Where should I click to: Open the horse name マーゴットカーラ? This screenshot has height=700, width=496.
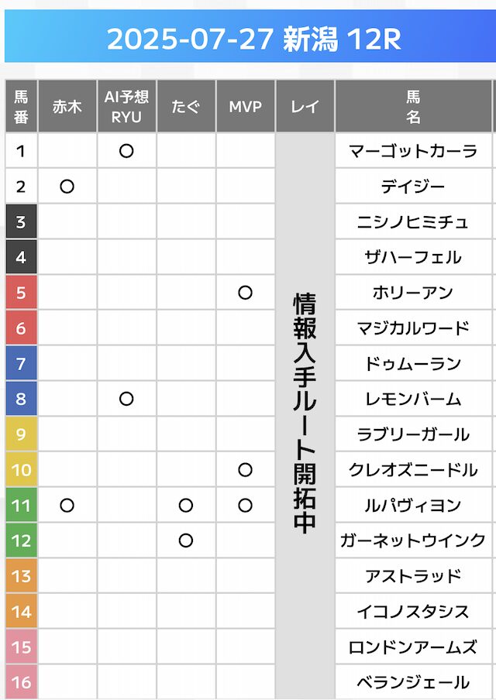(x=413, y=151)
